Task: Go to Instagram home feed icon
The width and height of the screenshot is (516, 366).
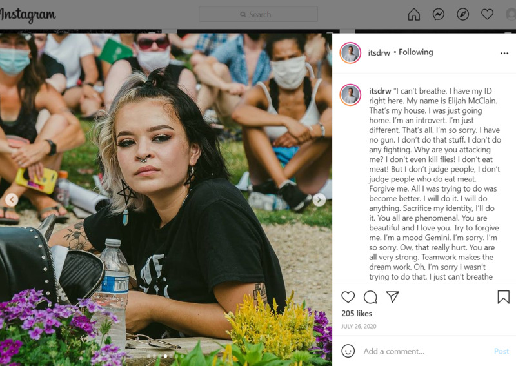Action: point(413,14)
